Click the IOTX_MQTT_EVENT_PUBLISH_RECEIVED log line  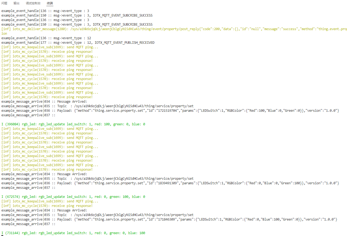78,43
